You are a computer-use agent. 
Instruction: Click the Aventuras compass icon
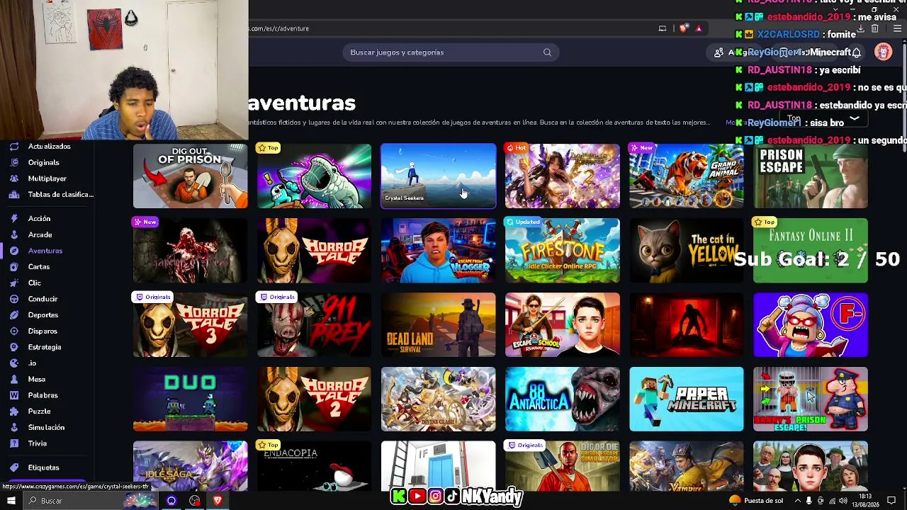tap(14, 251)
